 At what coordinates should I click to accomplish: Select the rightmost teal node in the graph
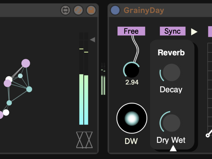click(29, 89)
